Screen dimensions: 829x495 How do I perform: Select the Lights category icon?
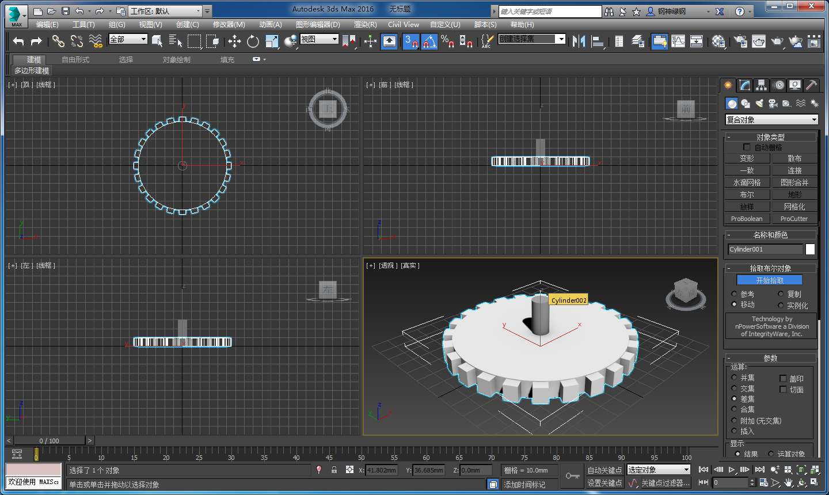(759, 104)
